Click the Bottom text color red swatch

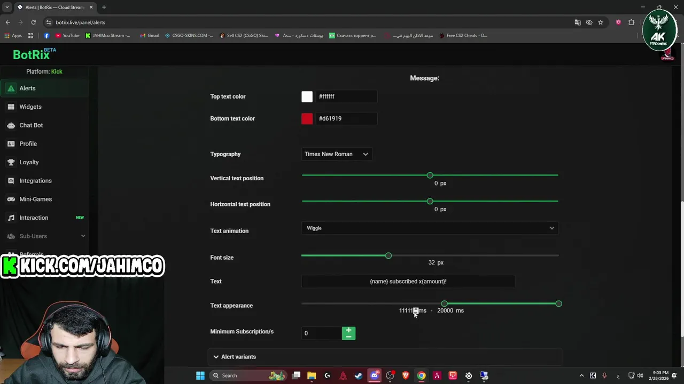coord(307,118)
